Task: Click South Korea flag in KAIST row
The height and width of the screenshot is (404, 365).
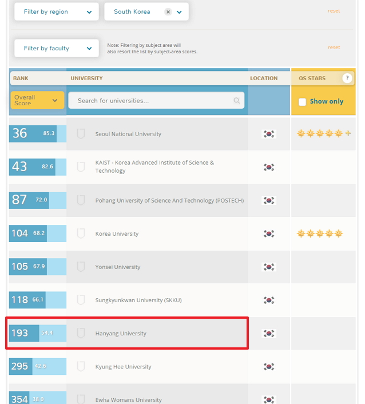Action: [x=269, y=167]
